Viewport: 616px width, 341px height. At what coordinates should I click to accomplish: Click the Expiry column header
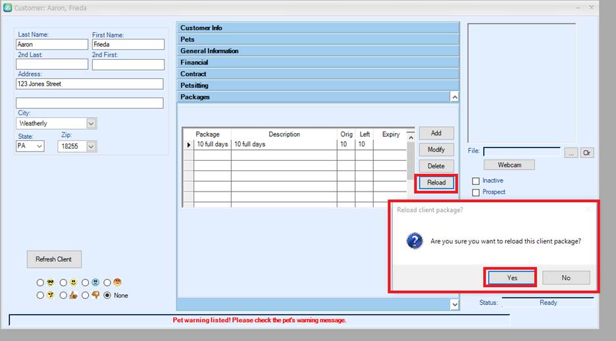pyautogui.click(x=390, y=134)
